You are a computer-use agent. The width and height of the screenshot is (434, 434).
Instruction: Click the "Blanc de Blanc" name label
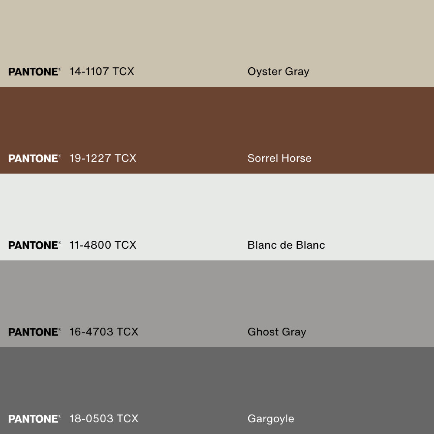click(286, 245)
